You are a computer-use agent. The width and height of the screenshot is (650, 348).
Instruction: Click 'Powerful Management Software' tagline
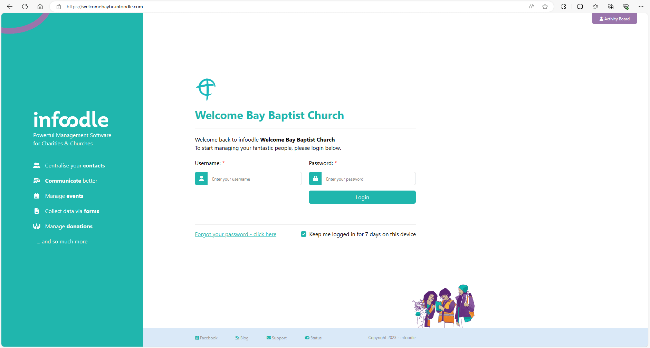point(72,135)
